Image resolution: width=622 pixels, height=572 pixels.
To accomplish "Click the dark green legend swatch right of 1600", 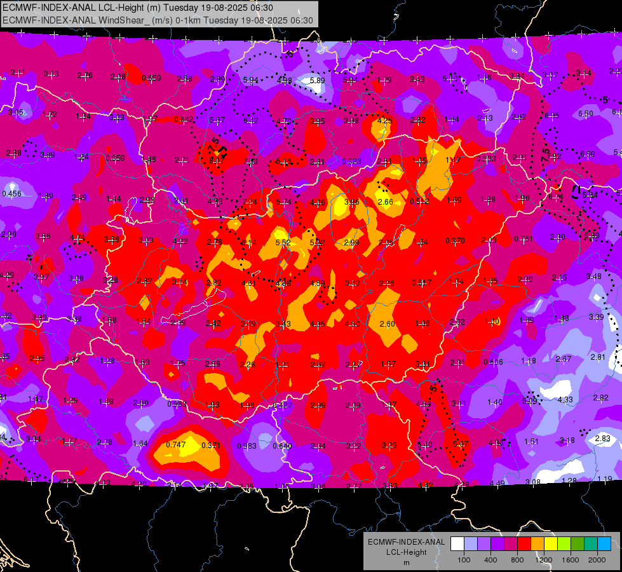I will tap(578, 544).
